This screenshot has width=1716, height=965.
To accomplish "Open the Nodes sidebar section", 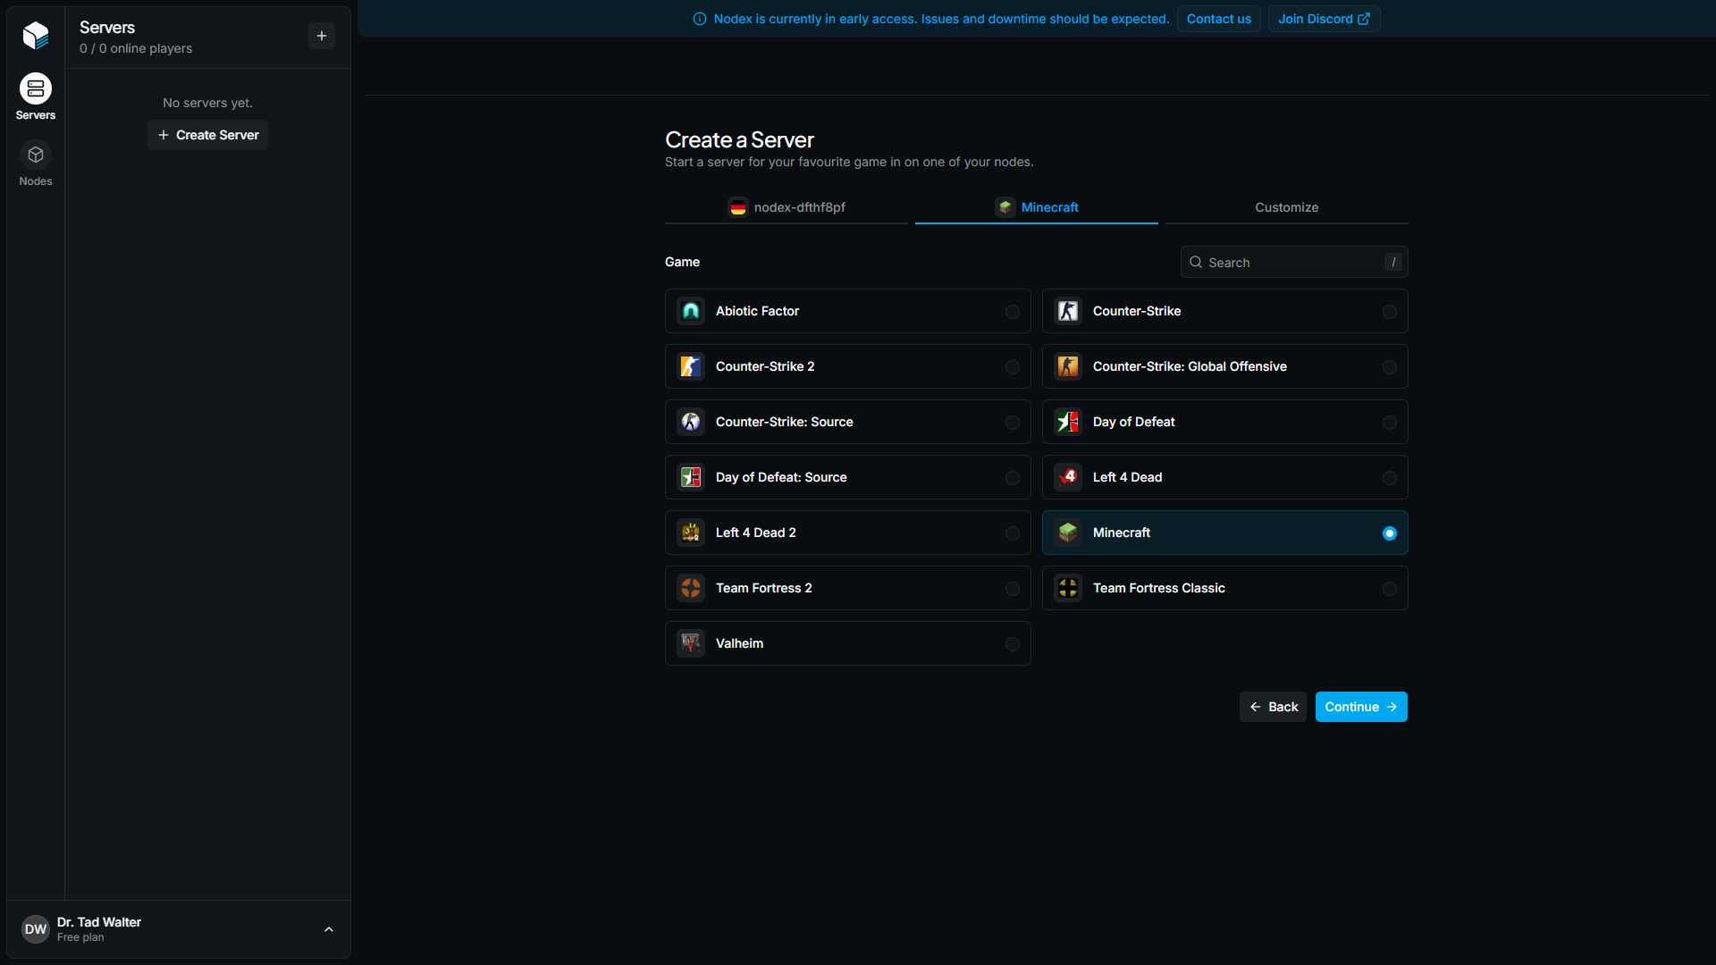I will click(36, 164).
